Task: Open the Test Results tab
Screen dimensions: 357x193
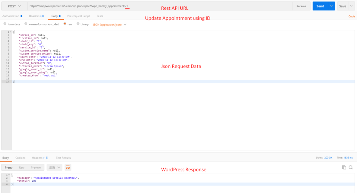Action: [63, 158]
